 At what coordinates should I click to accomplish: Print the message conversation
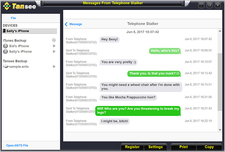[183, 147]
